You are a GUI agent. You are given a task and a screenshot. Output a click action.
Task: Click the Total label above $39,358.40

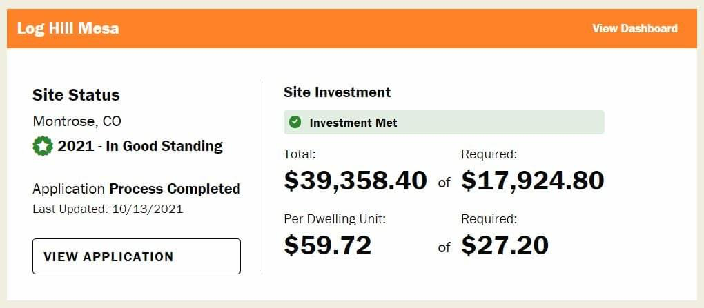coord(300,154)
